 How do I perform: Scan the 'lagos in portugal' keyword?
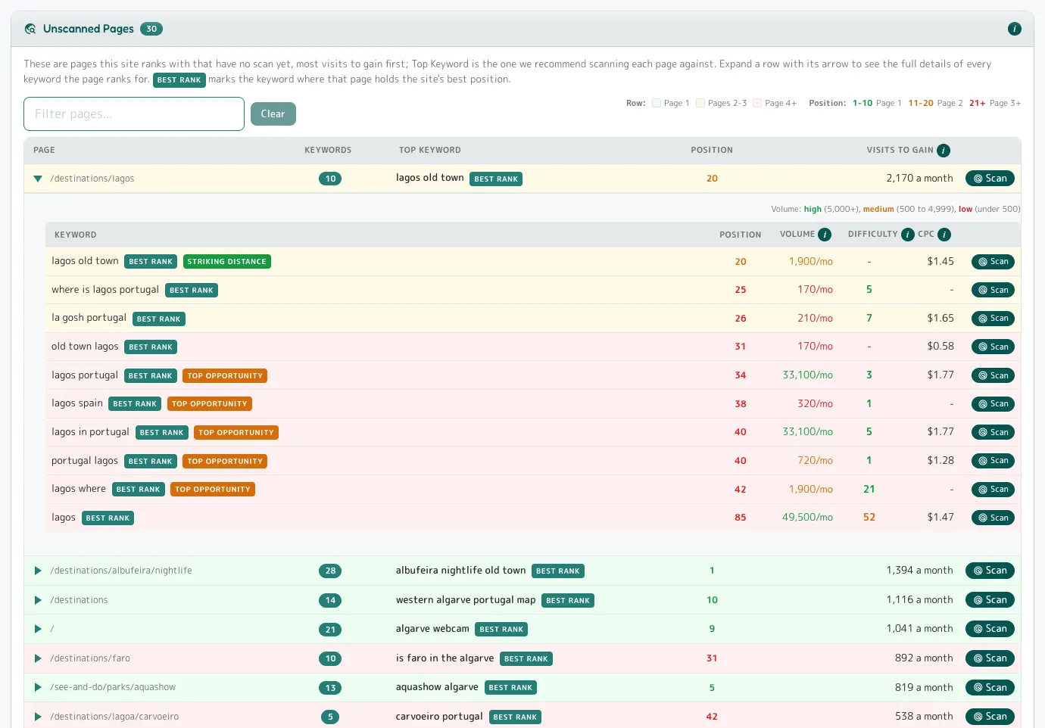coord(993,432)
